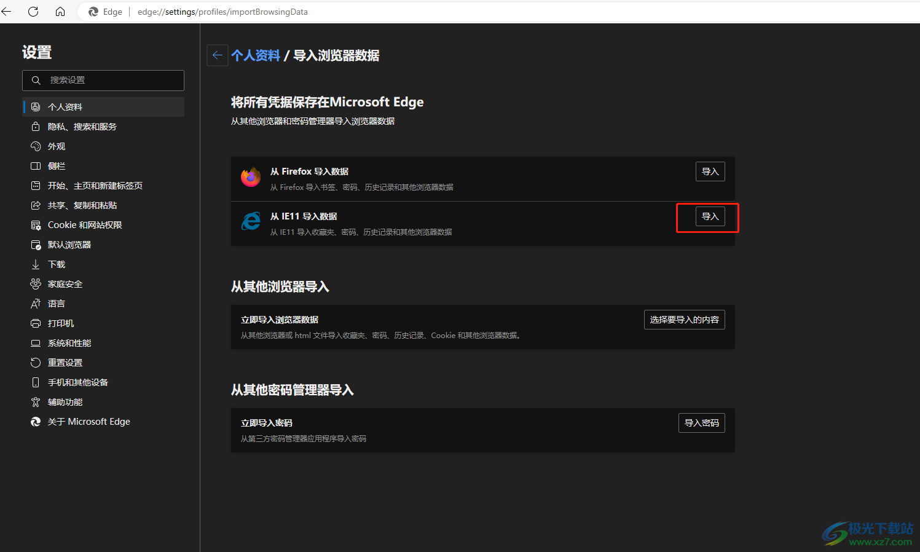Click the 从 IE11 导入数据 title
The height and width of the screenshot is (552, 920).
pos(304,216)
